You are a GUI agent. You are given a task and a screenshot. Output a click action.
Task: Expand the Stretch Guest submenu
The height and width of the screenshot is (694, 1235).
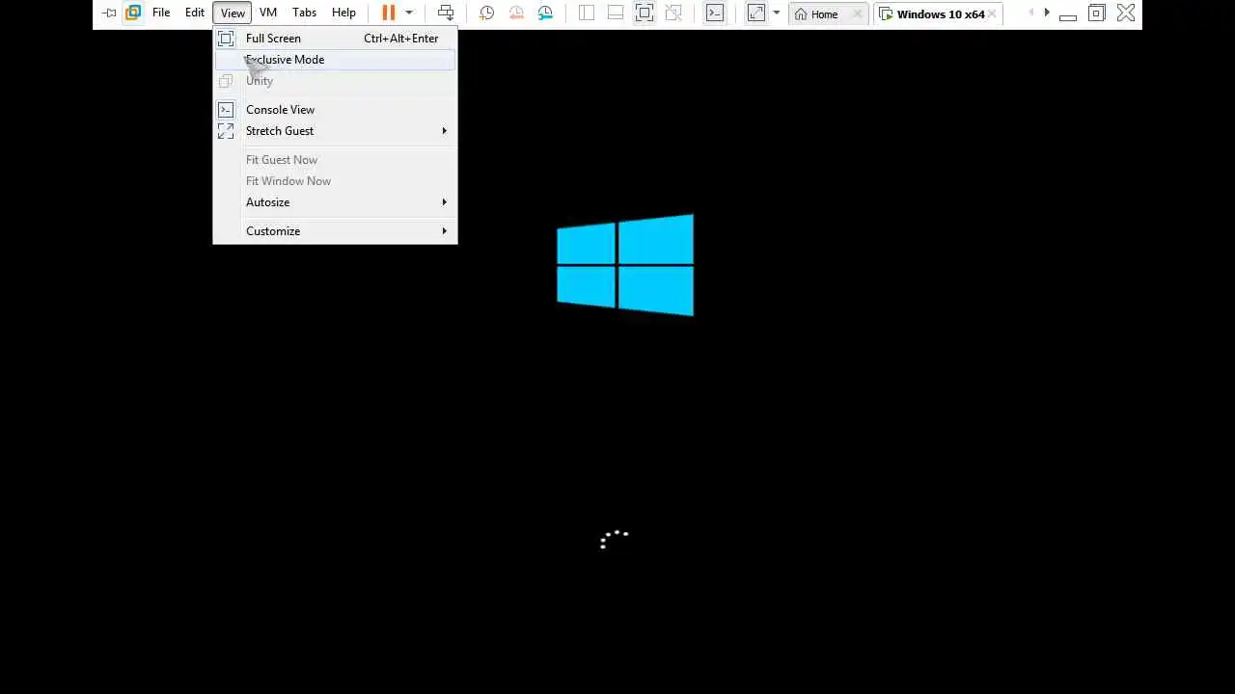coord(335,131)
